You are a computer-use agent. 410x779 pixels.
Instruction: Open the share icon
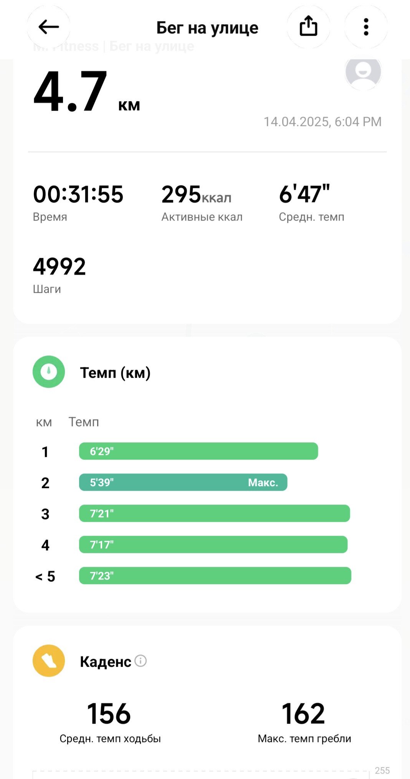[x=308, y=27]
